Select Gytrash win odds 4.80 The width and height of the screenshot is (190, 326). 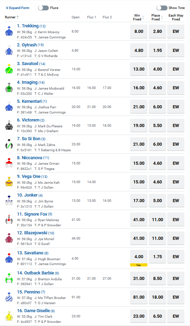click(x=139, y=50)
